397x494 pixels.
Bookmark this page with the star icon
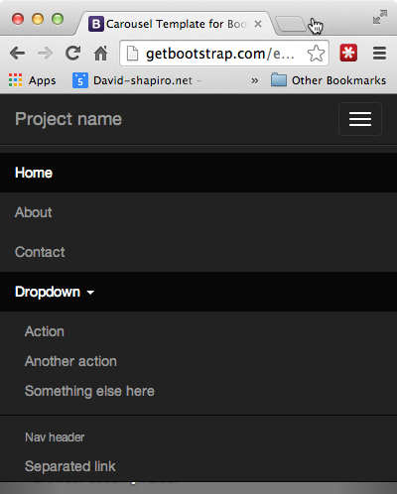point(316,54)
